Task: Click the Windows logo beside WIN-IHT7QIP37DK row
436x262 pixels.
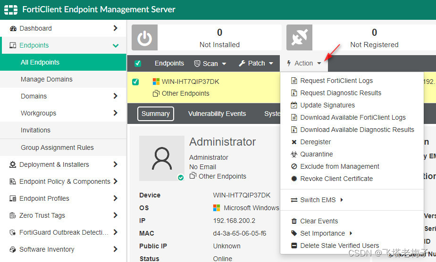Action: [x=156, y=82]
